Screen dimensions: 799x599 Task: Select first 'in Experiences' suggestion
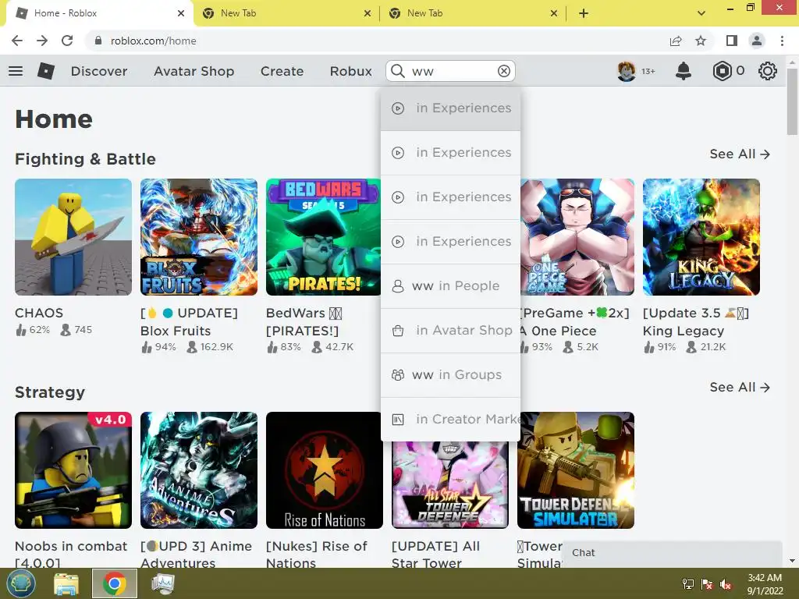[450, 108]
